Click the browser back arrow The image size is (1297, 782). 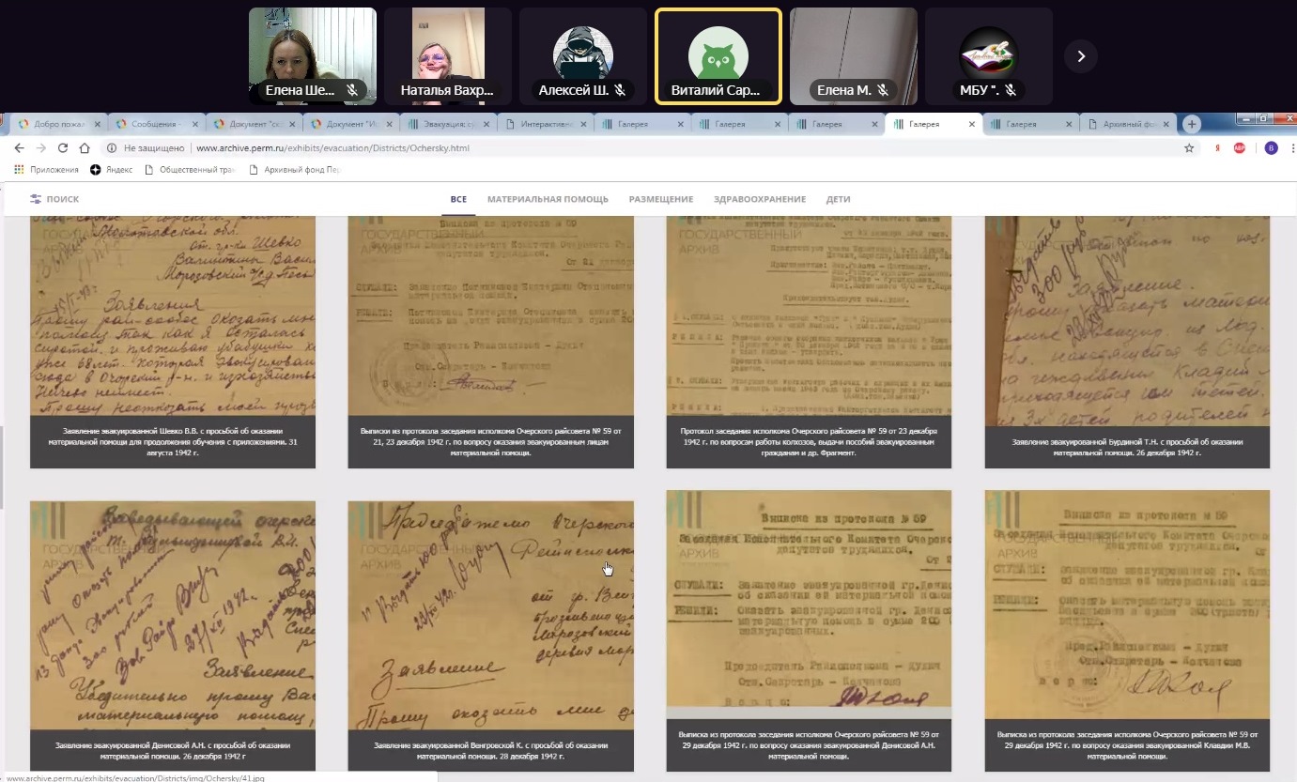(x=18, y=148)
